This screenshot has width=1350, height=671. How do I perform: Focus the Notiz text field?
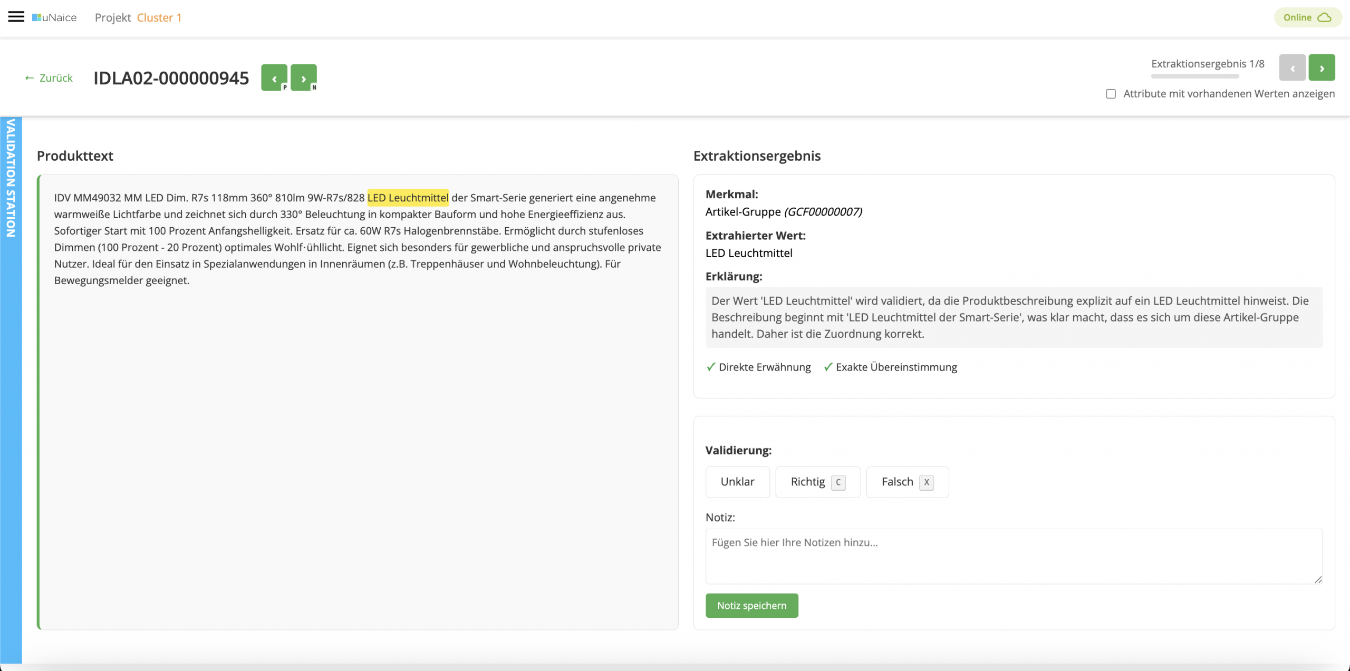click(x=1013, y=556)
